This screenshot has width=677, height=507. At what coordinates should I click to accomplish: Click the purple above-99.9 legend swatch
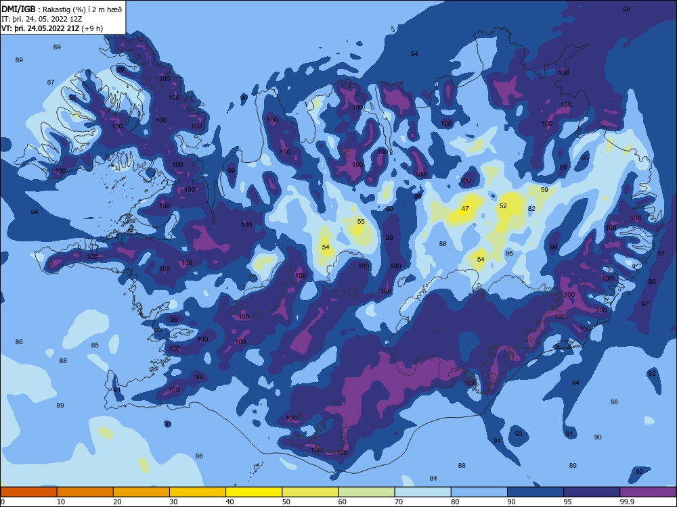(648, 492)
